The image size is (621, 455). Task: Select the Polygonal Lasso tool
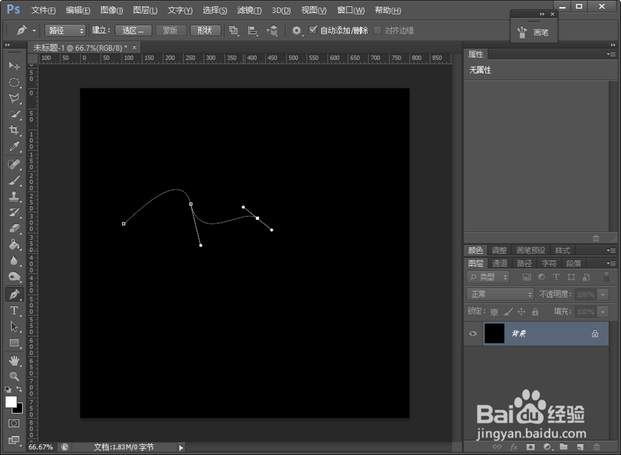(14, 98)
